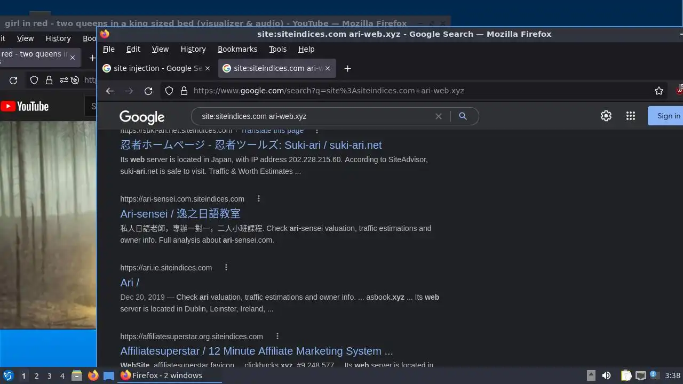The image size is (683, 384).
Task: Open options for the ari-sensei.com.siteindices.com result
Action: click(259, 198)
